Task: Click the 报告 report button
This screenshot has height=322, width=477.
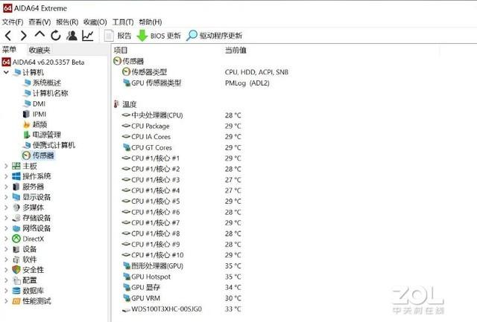Action: (x=118, y=36)
